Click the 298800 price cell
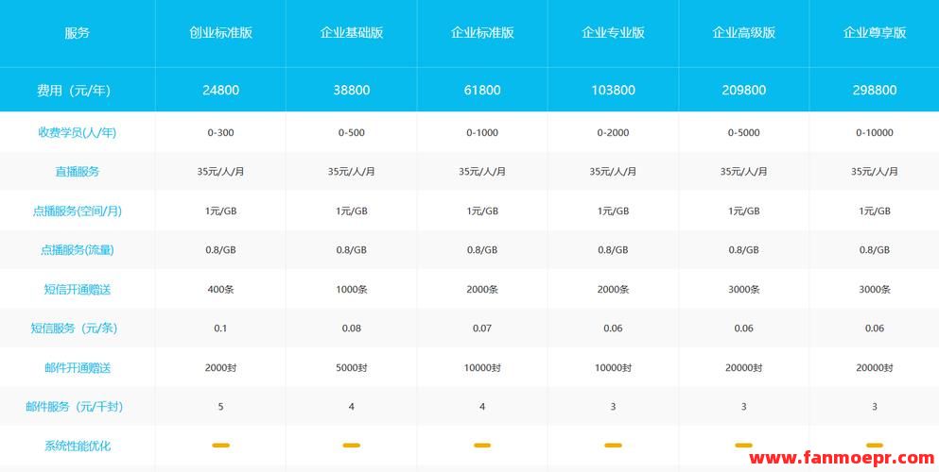This screenshot has width=939, height=472. click(875, 91)
